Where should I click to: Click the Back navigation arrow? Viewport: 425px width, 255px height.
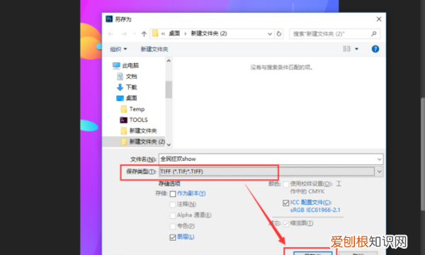[x=110, y=34]
